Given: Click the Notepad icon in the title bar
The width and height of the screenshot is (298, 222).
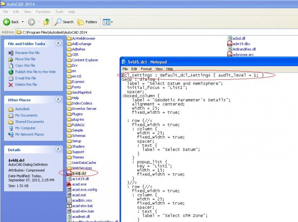Looking at the screenshot, I should click(x=123, y=61).
